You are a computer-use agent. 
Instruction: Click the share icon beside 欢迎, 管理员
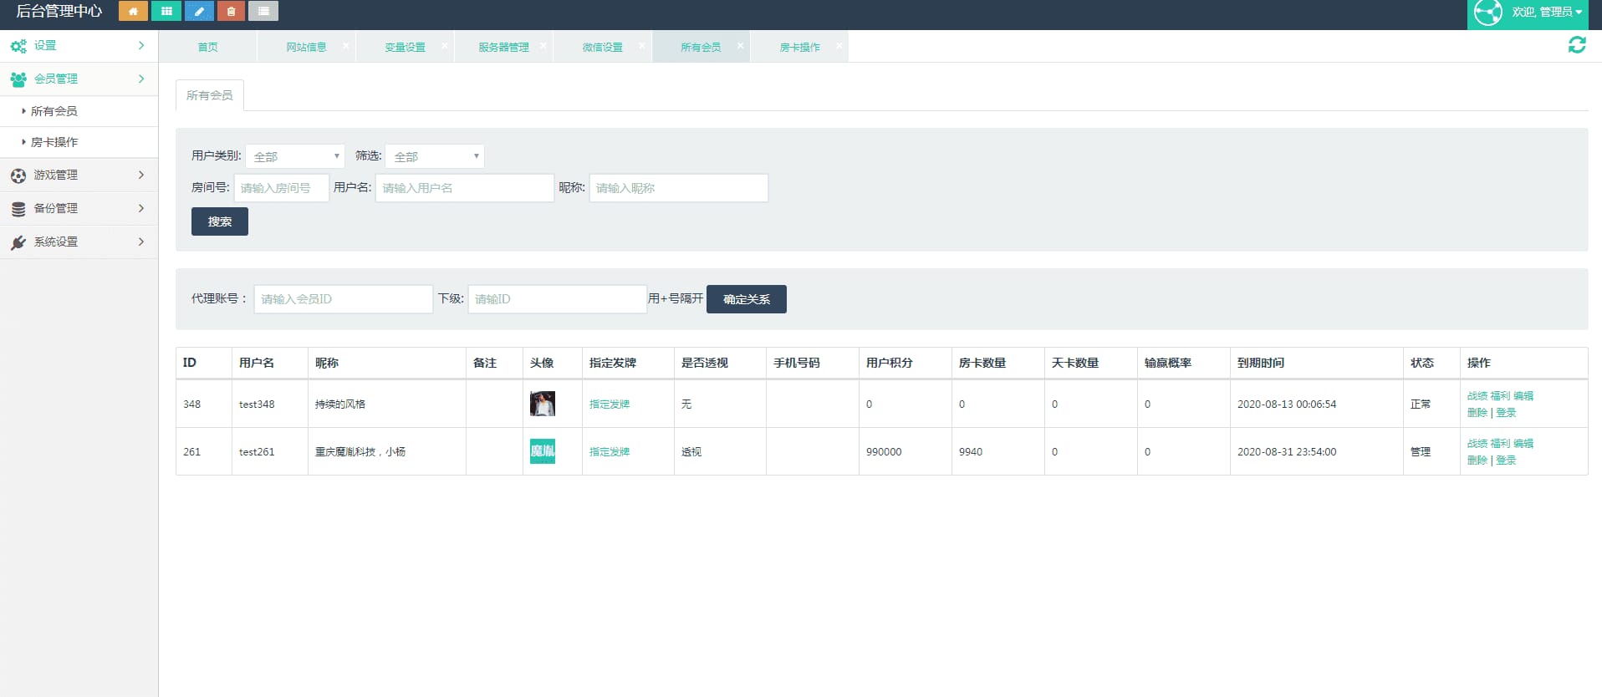[1488, 13]
